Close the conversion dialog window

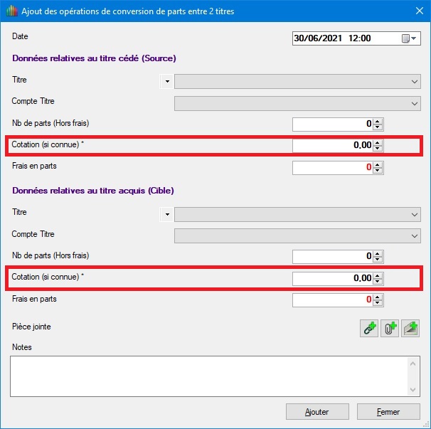417,11
